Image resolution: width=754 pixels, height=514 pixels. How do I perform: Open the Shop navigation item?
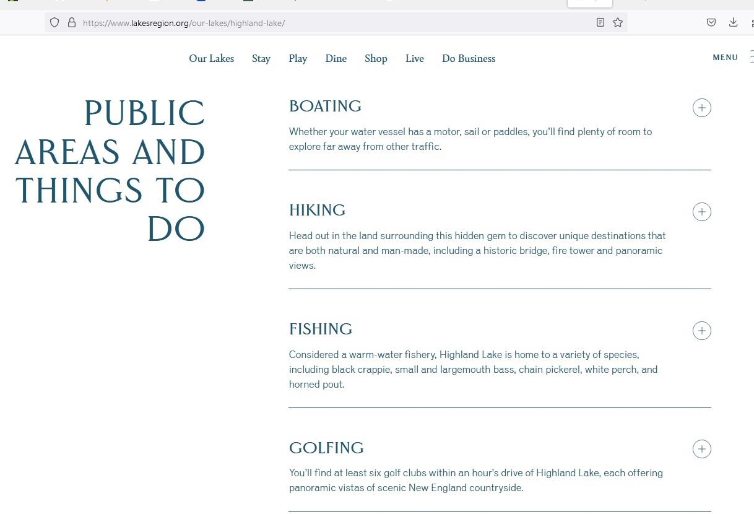pos(376,58)
